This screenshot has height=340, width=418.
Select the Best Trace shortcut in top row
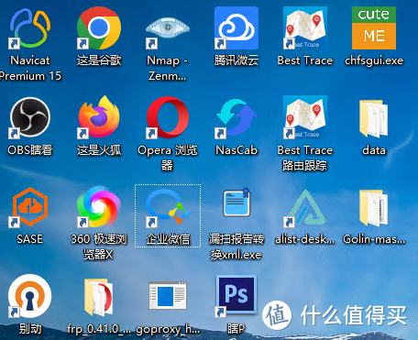305,28
